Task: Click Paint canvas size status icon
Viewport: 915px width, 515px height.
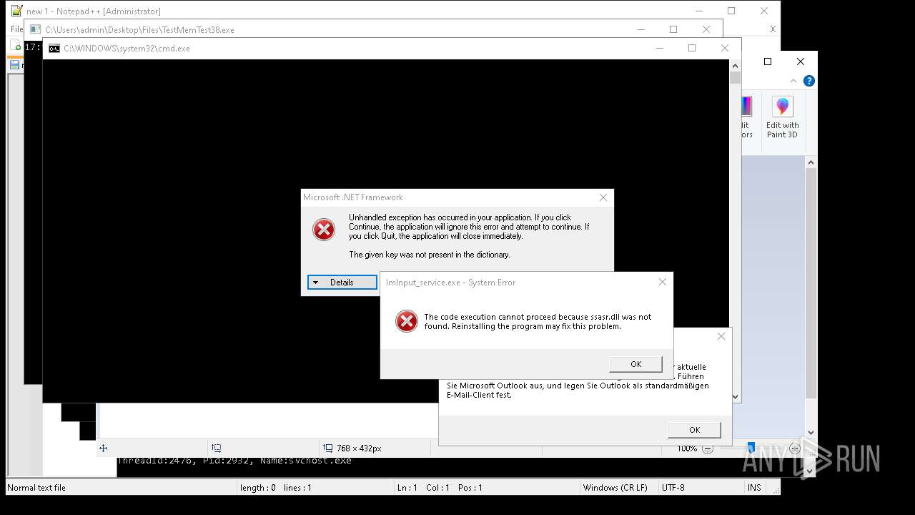Action: 328,448
